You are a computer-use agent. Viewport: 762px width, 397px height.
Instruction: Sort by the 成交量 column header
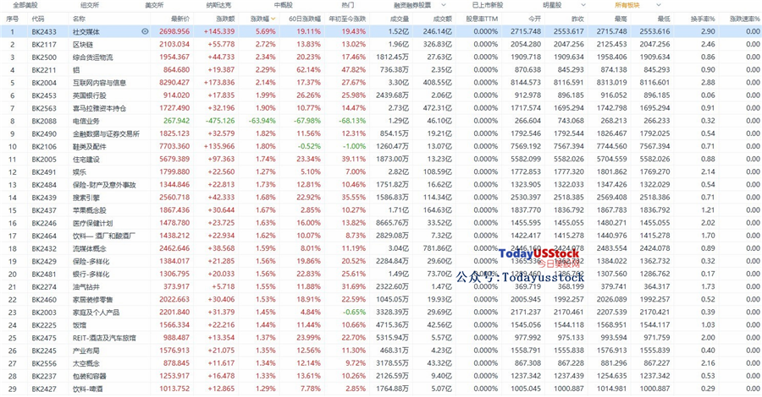(x=400, y=19)
